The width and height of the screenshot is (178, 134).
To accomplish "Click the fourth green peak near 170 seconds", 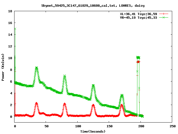I will coord(122,95).
